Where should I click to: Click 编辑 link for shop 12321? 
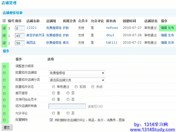click(164, 28)
